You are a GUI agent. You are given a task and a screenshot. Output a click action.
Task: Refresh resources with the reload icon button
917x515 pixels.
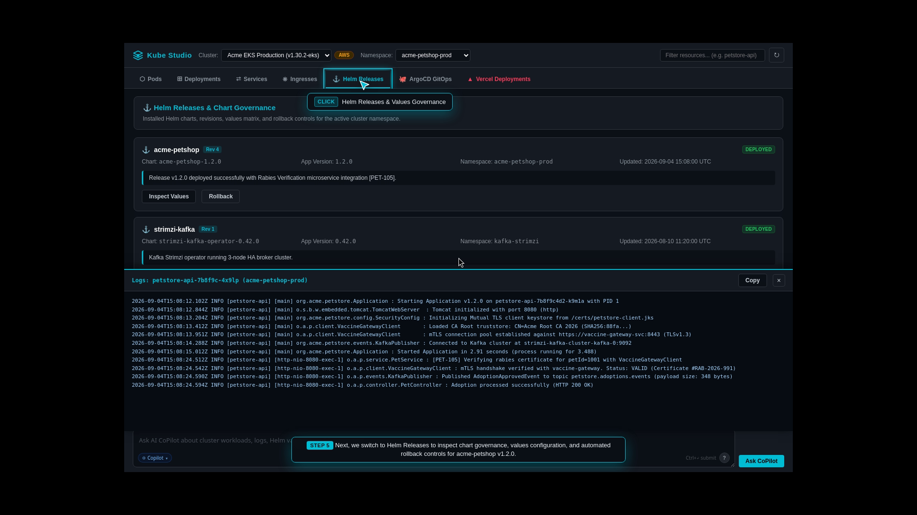777,55
